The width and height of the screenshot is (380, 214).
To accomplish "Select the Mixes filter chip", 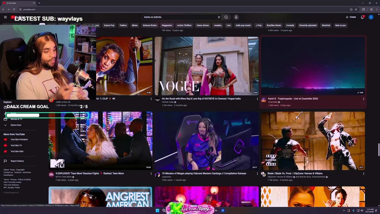I will [135, 25].
